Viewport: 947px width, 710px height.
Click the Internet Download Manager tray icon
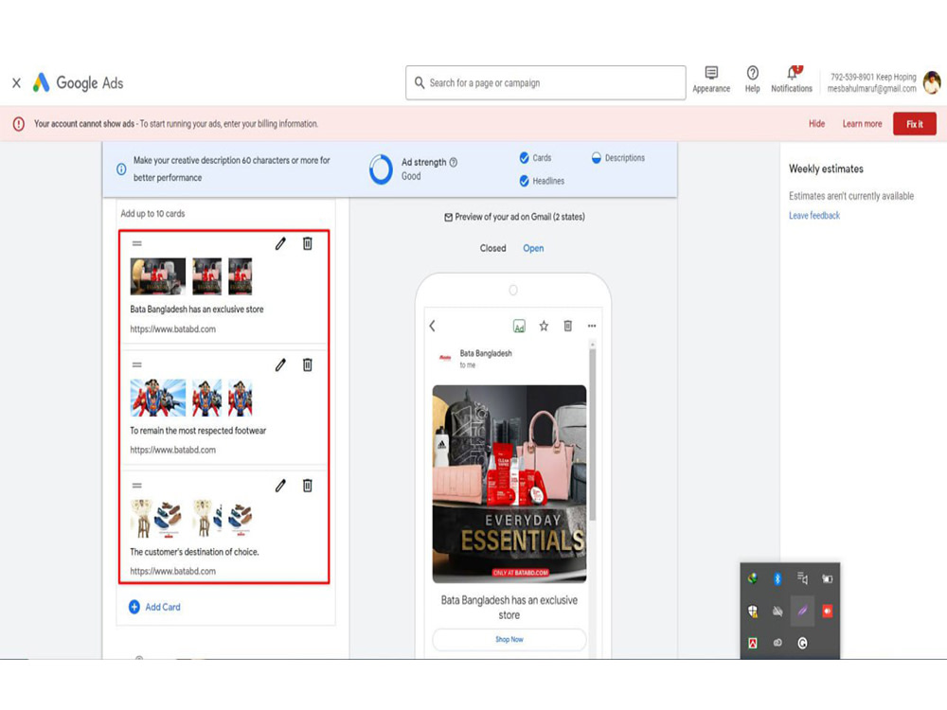click(753, 578)
